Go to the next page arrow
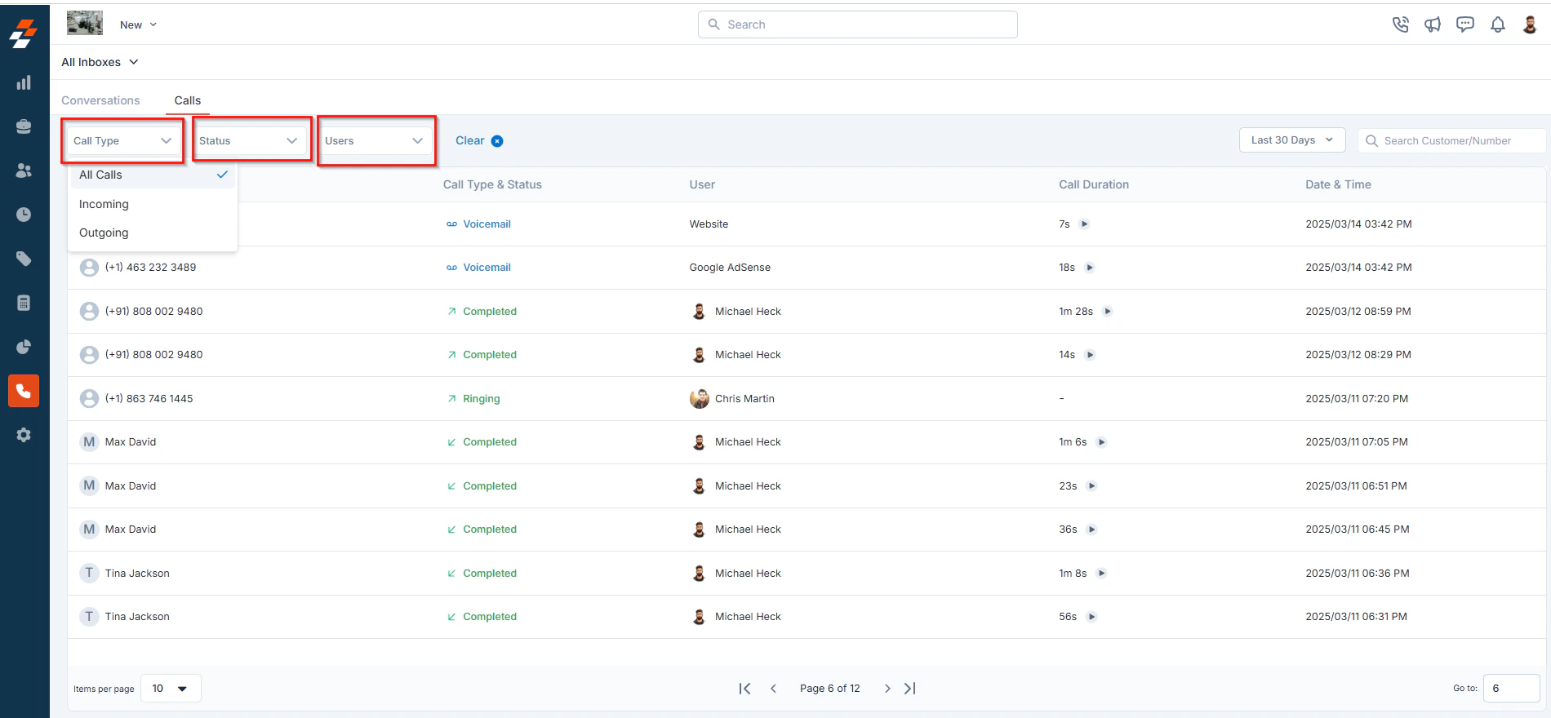This screenshot has height=718, width=1551. (x=887, y=689)
